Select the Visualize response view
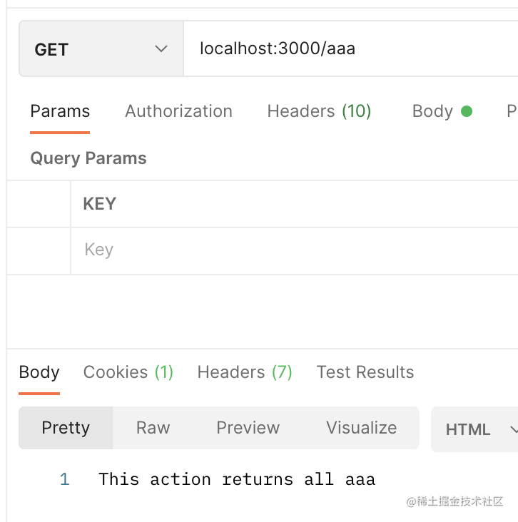Screen dimensions: 518x522 pyautogui.click(x=361, y=428)
